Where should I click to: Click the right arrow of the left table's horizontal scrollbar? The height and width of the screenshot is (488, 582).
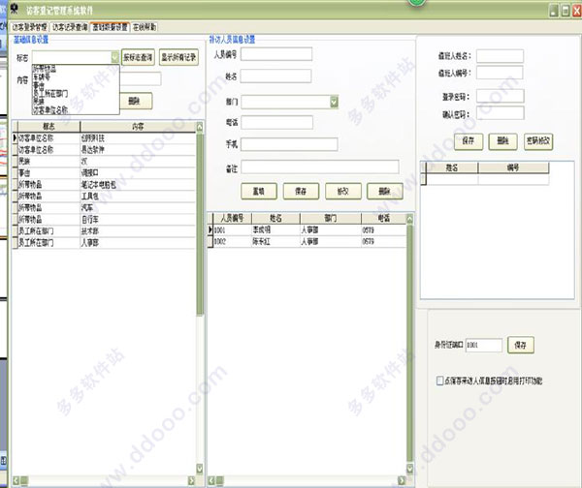tap(191, 480)
